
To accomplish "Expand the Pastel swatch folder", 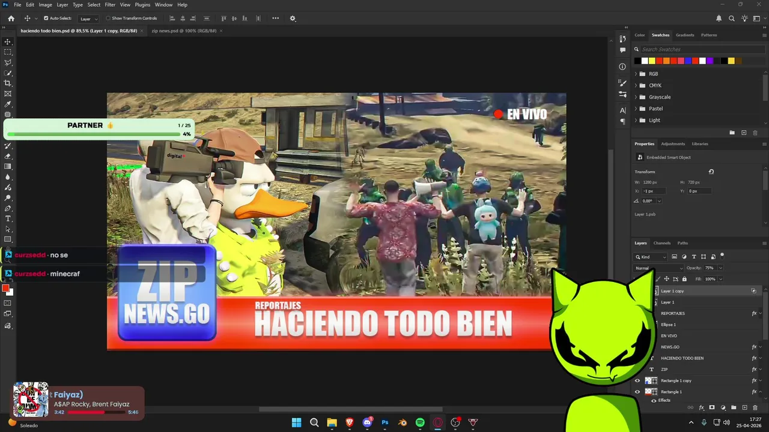I will tap(636, 109).
